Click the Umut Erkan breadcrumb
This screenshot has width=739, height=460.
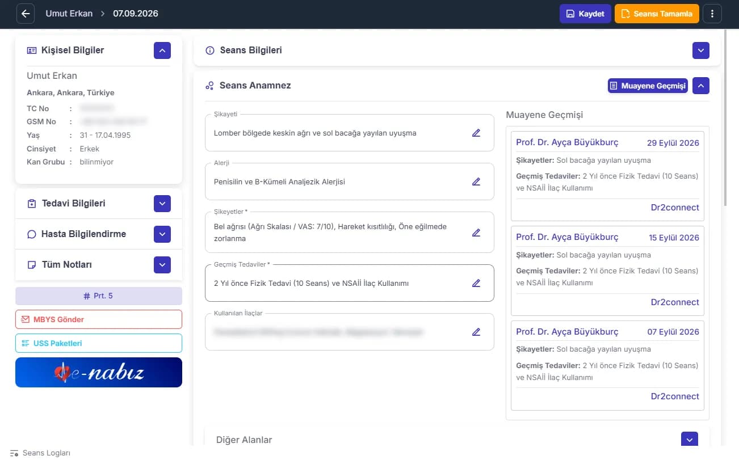click(x=69, y=14)
